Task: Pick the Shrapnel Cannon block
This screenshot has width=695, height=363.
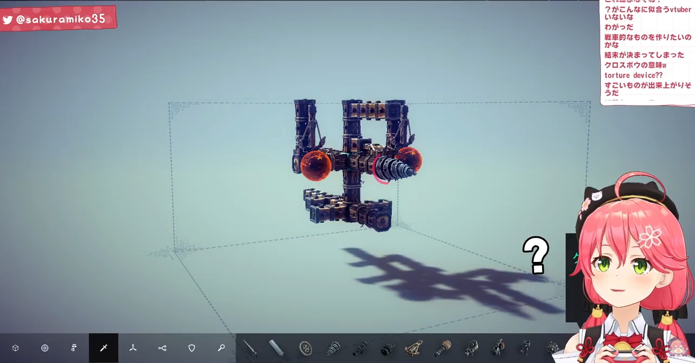Action: (388, 348)
